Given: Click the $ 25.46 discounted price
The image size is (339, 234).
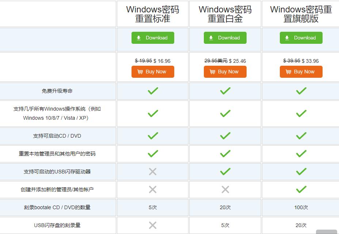Looking at the screenshot, I should pyautogui.click(x=237, y=61).
